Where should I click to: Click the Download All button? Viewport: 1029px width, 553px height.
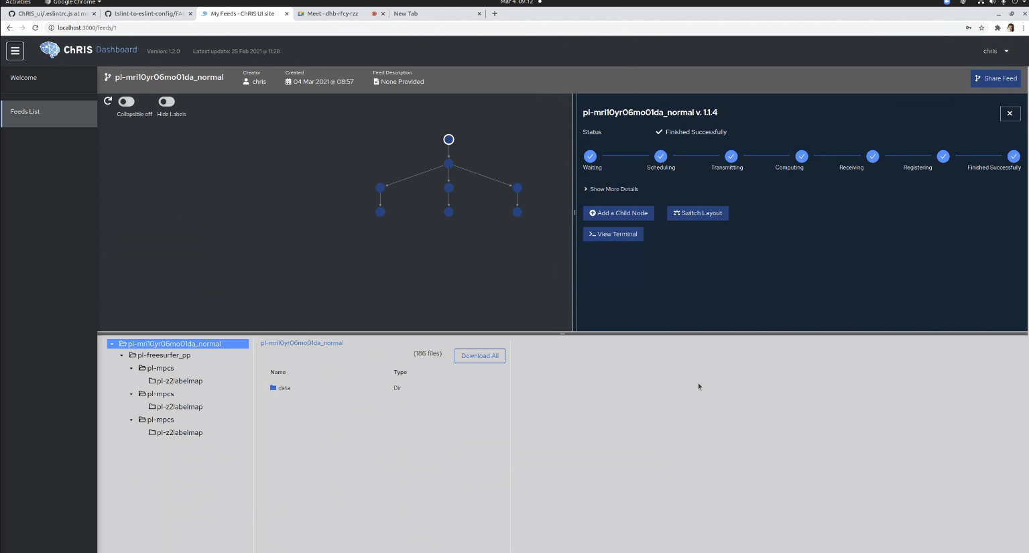[x=480, y=356]
